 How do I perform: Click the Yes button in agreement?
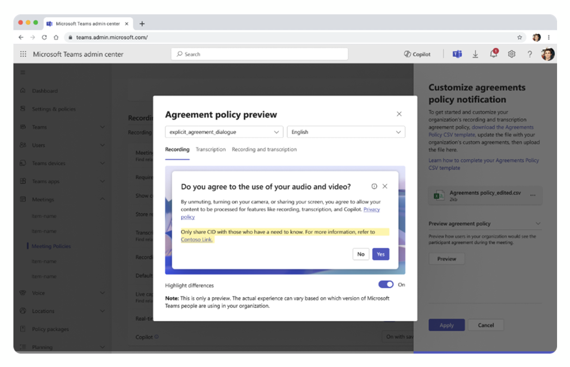click(380, 254)
